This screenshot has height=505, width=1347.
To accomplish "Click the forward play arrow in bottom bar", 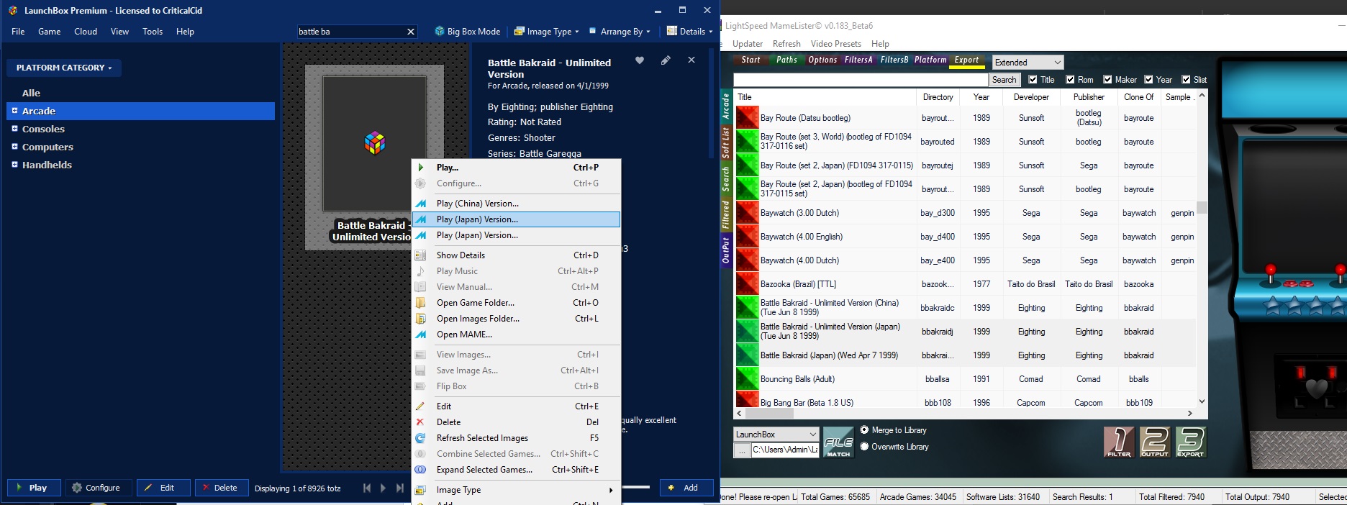I will 383,488.
